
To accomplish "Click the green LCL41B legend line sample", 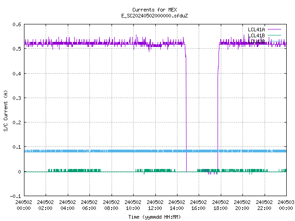I will (274, 35).
